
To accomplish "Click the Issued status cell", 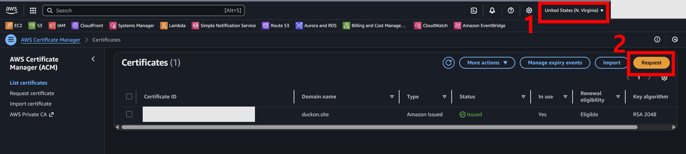I will click(471, 114).
